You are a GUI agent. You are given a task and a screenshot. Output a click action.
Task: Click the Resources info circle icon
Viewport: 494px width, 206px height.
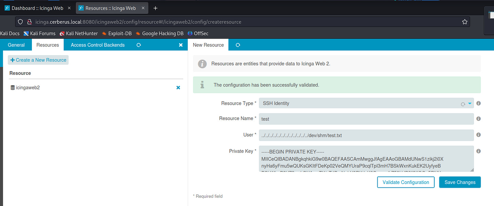click(202, 64)
